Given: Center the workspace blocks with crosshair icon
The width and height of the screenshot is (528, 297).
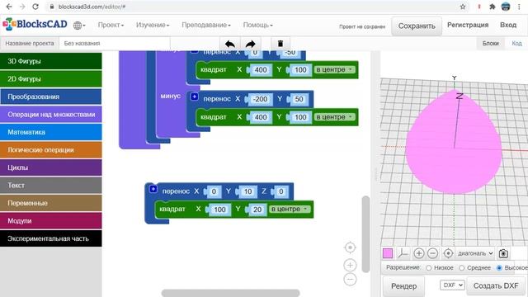Looking at the screenshot, I should (350, 247).
